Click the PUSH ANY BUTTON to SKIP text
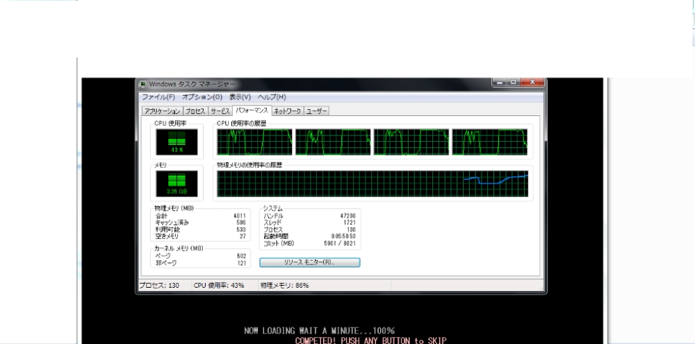This screenshot has width=695, height=344. (370, 340)
